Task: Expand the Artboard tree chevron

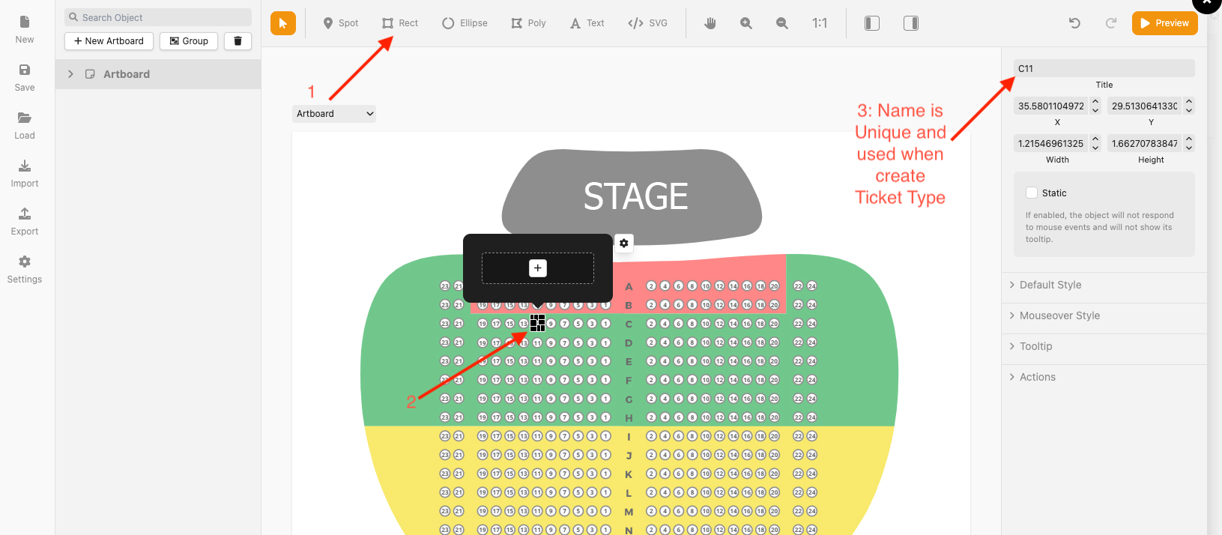Action: click(70, 74)
